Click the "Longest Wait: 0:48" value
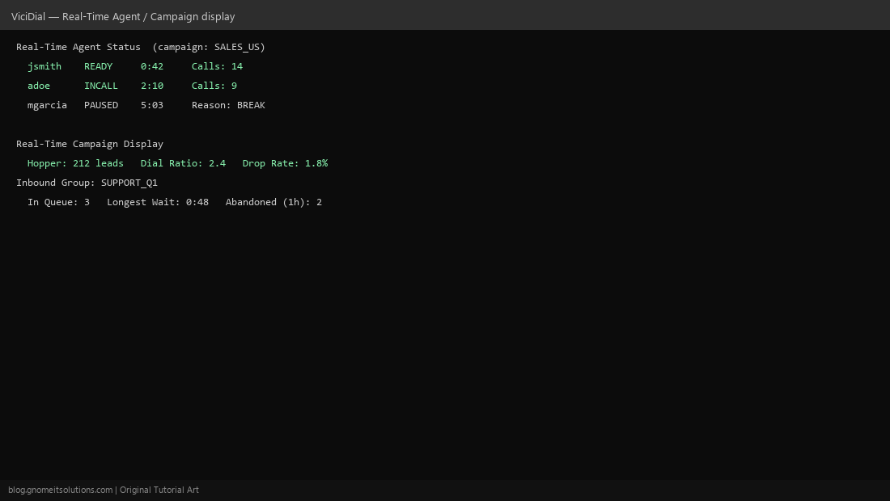890x501 pixels. 158,202
